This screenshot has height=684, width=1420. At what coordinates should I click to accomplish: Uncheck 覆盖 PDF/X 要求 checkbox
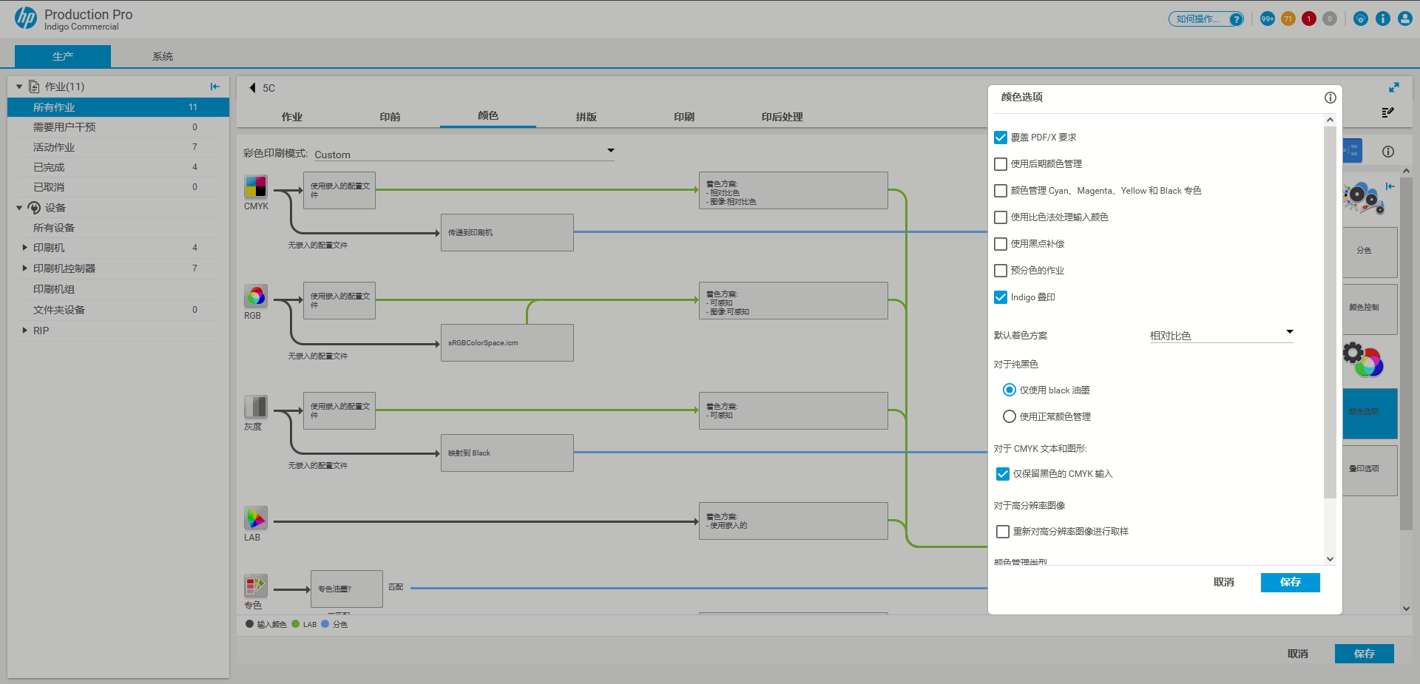tap(1001, 138)
